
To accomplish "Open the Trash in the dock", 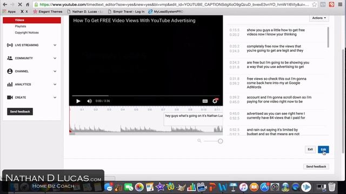I will [x=331, y=187].
